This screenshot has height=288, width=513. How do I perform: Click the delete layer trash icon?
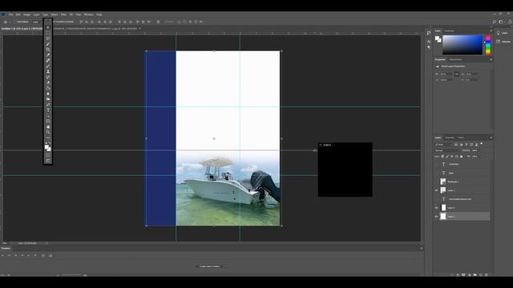click(487, 275)
